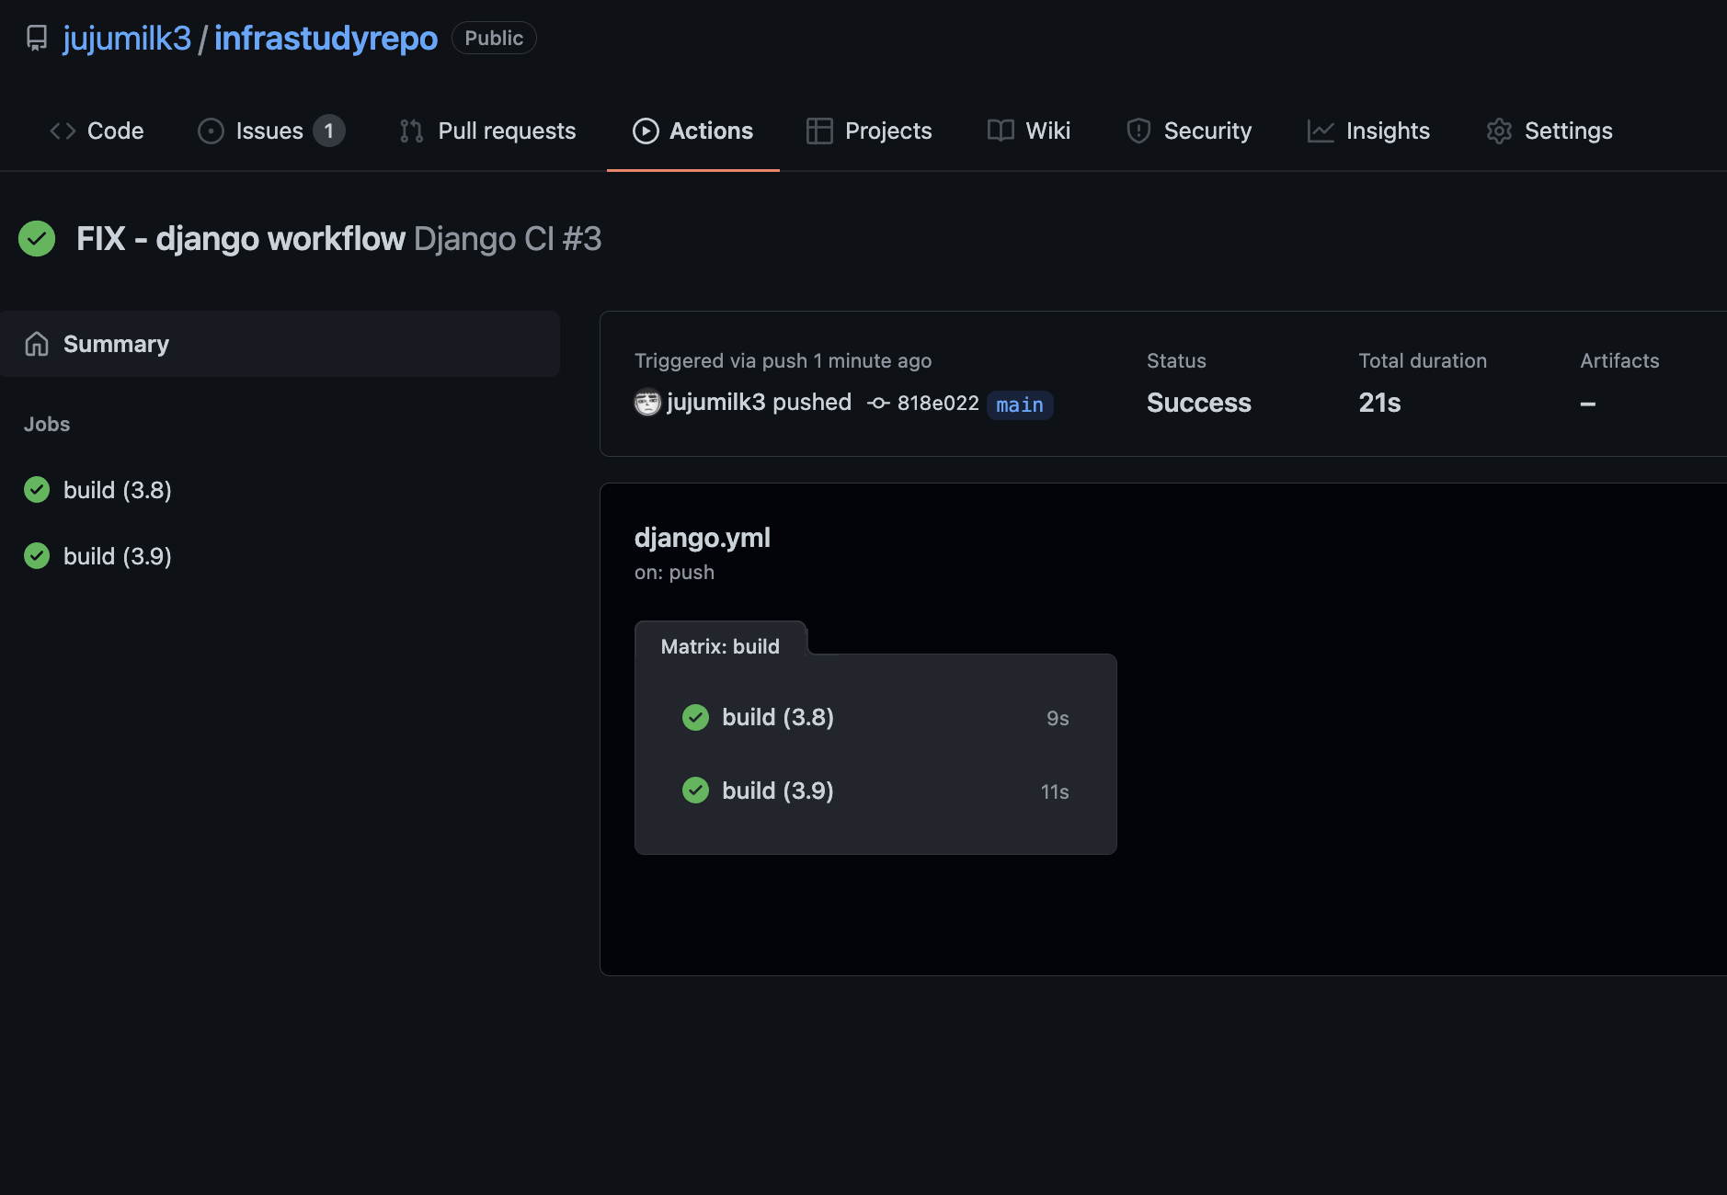The height and width of the screenshot is (1195, 1727).
Task: Click the Django CI #3 run label
Action: 508,238
